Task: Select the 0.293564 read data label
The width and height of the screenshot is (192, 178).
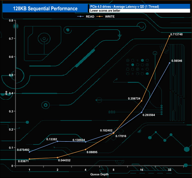Action: (149, 115)
